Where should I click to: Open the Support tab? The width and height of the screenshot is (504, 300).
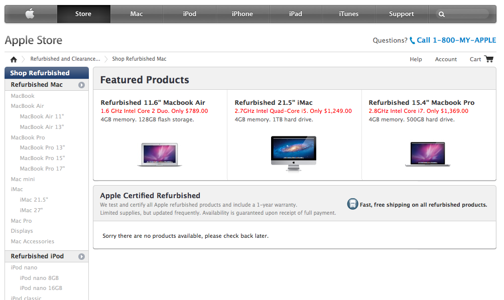point(402,14)
